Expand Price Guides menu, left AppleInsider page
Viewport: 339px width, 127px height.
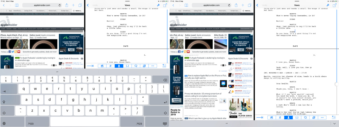click(23, 29)
